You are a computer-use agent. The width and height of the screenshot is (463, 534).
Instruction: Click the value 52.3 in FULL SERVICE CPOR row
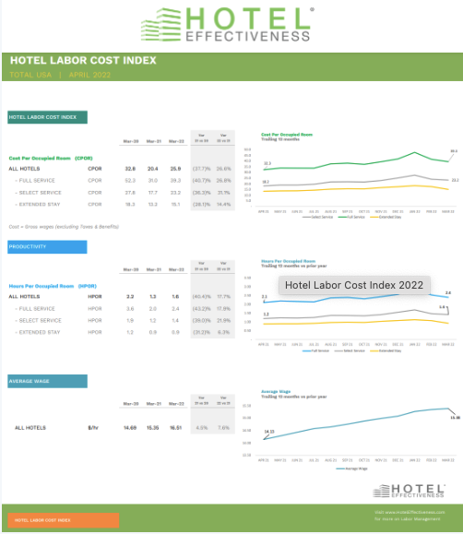pos(130,181)
